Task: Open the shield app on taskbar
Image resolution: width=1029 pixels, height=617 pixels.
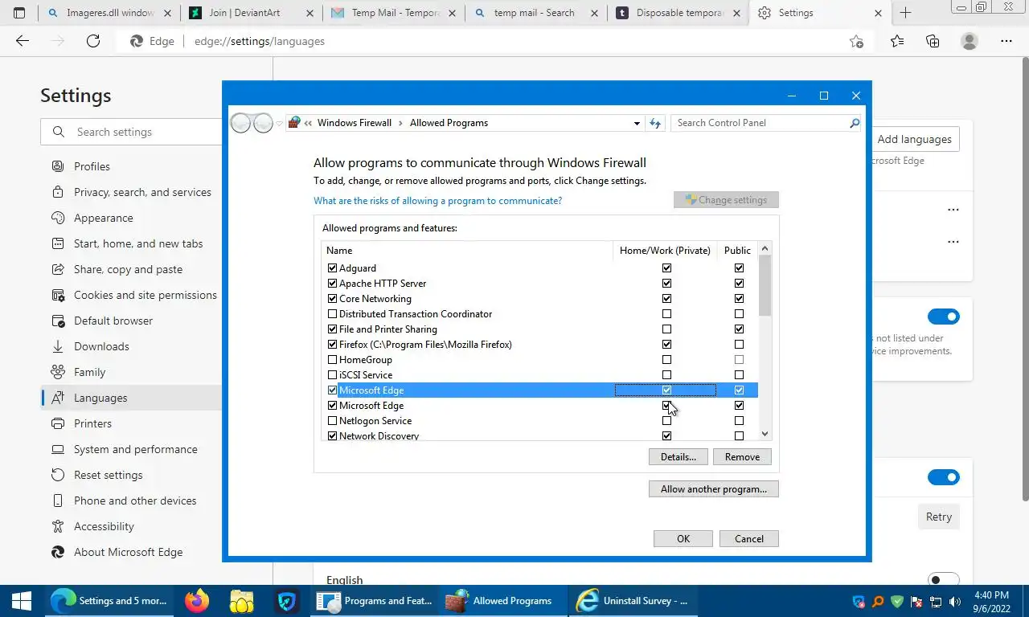Action: click(x=287, y=600)
